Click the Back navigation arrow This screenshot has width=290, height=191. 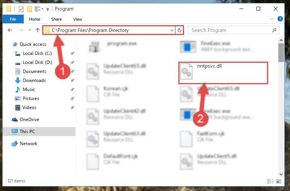(x=10, y=30)
